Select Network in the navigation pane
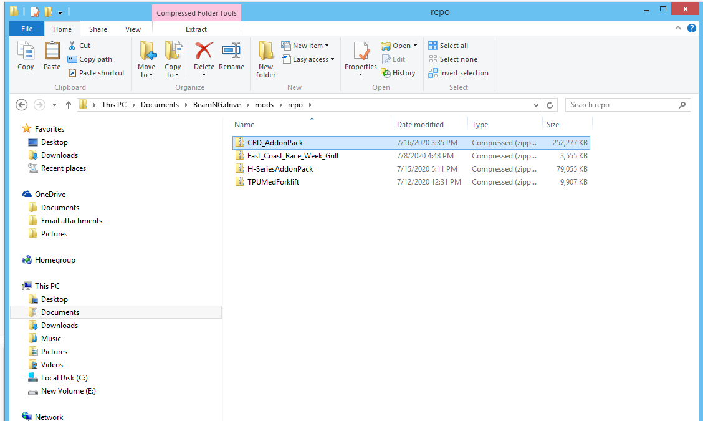The image size is (703, 421). 42,417
